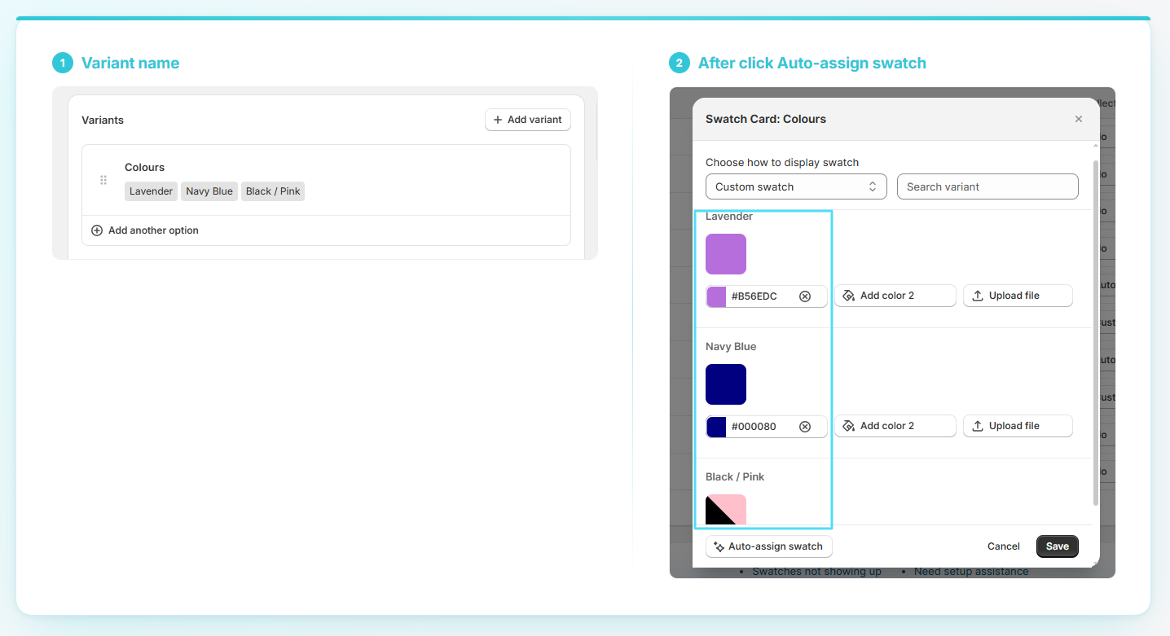Cancel the swatch card changes
This screenshot has width=1170, height=636.
pos(1004,546)
